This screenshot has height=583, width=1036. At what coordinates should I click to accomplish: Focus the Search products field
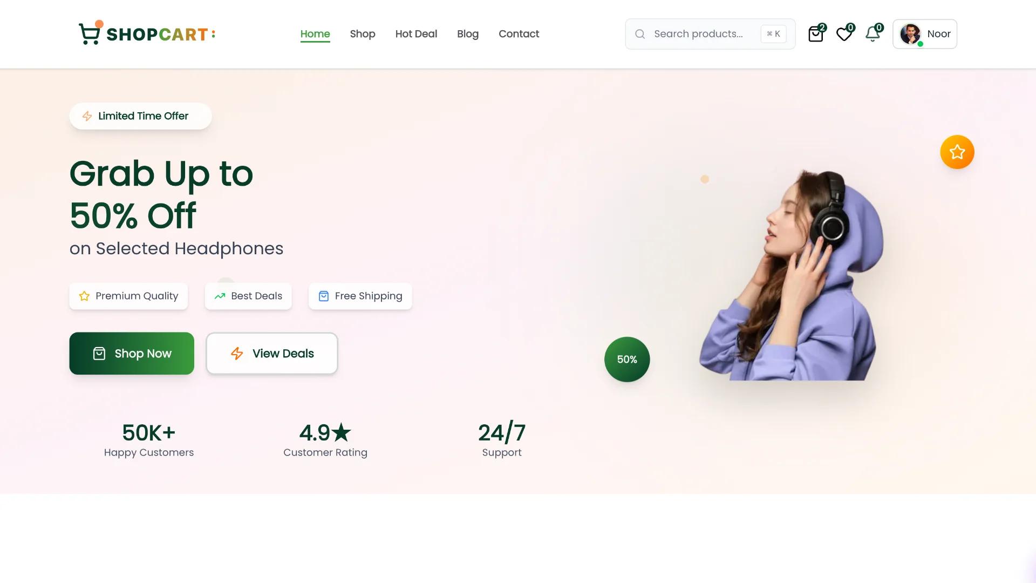coord(710,34)
